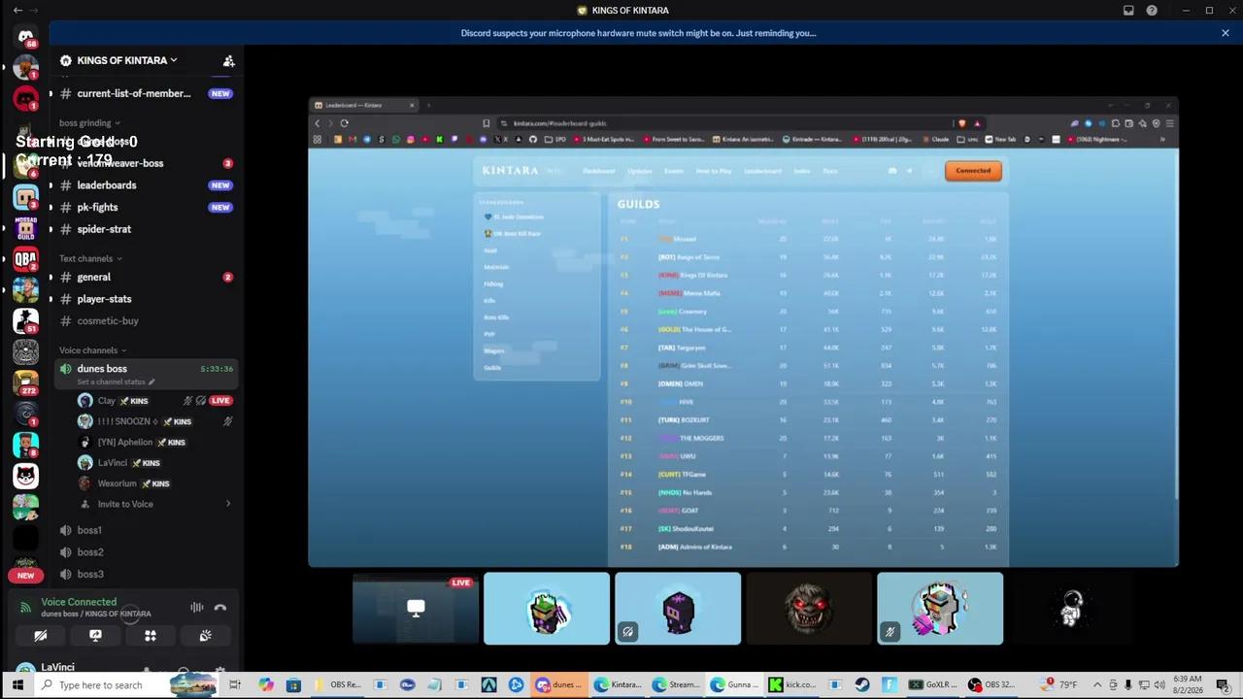This screenshot has height=699, width=1243.
Task: Go back with the Discord back arrow
Action: [x=17, y=11]
